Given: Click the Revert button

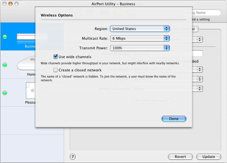Looking at the screenshot, I should pos(180,157).
